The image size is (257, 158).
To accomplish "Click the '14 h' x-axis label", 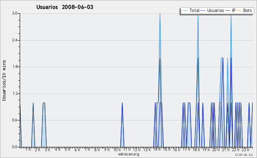I will (157, 149).
